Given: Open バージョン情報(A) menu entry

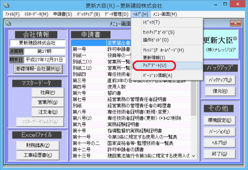Looking at the screenshot, I should [167, 75].
